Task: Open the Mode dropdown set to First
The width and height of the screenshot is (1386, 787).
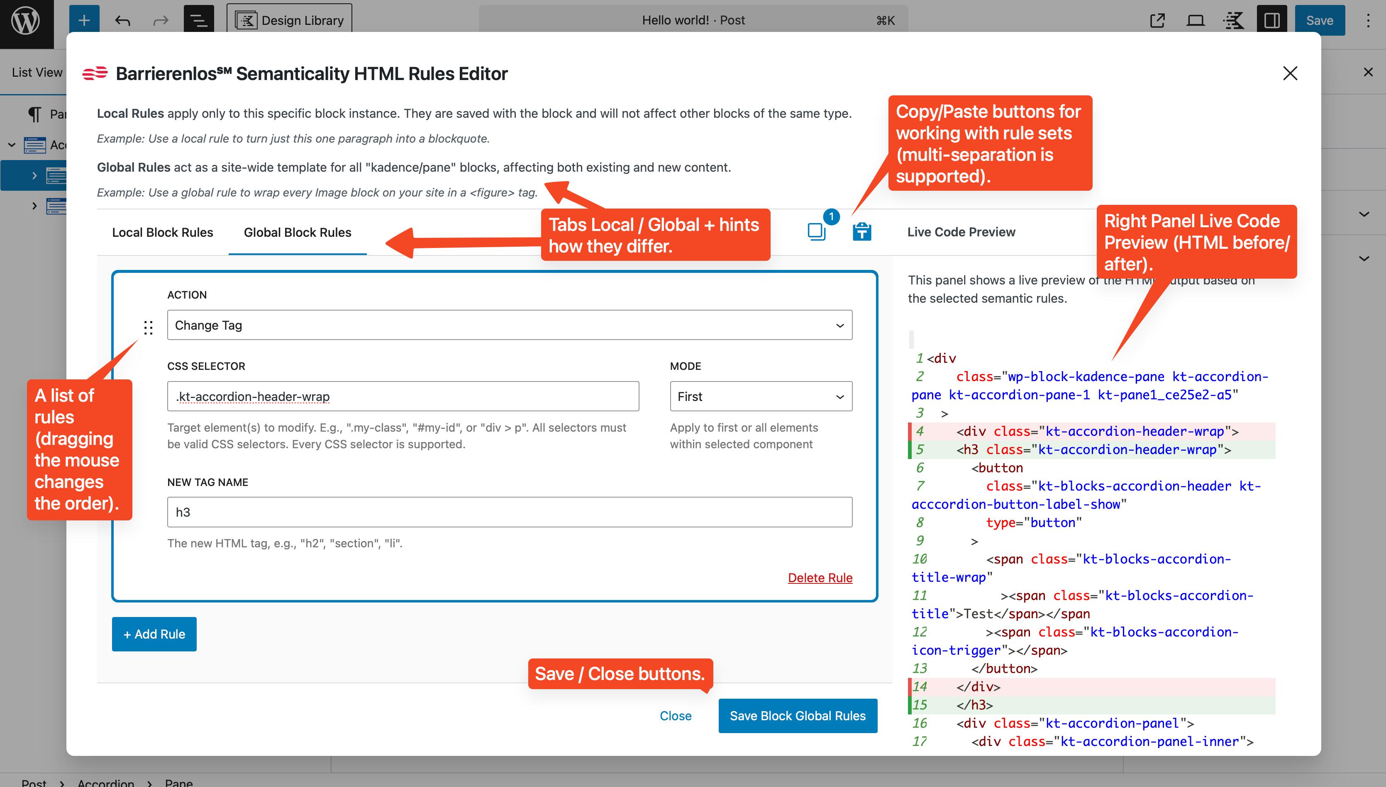Action: tap(760, 396)
